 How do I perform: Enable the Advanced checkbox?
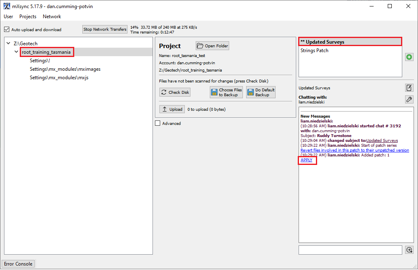158,123
